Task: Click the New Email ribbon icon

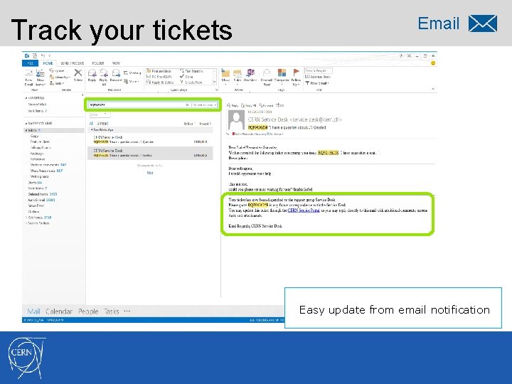Action: coord(28,73)
